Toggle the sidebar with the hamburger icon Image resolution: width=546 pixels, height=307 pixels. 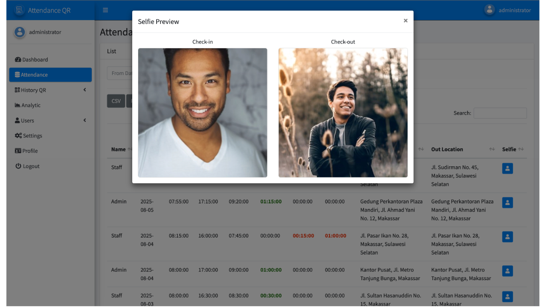coord(105,10)
